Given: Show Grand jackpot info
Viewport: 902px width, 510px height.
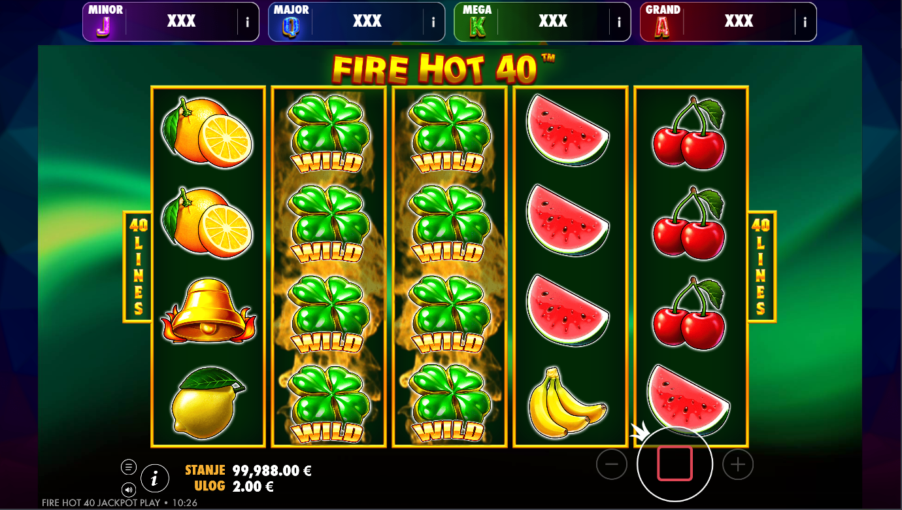Looking at the screenshot, I should tap(805, 22).
